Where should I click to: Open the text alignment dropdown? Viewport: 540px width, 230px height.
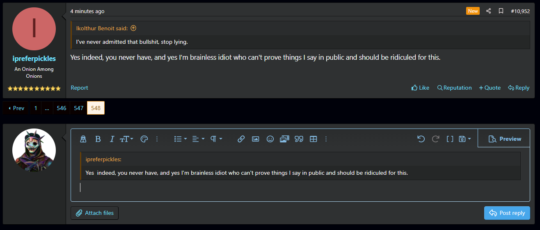pos(198,139)
